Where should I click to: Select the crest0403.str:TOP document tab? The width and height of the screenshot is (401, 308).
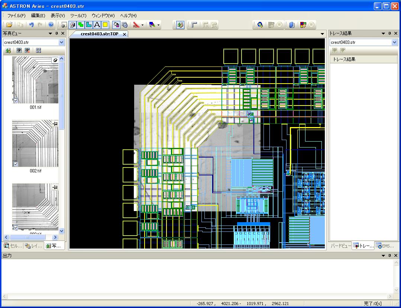[x=100, y=34]
